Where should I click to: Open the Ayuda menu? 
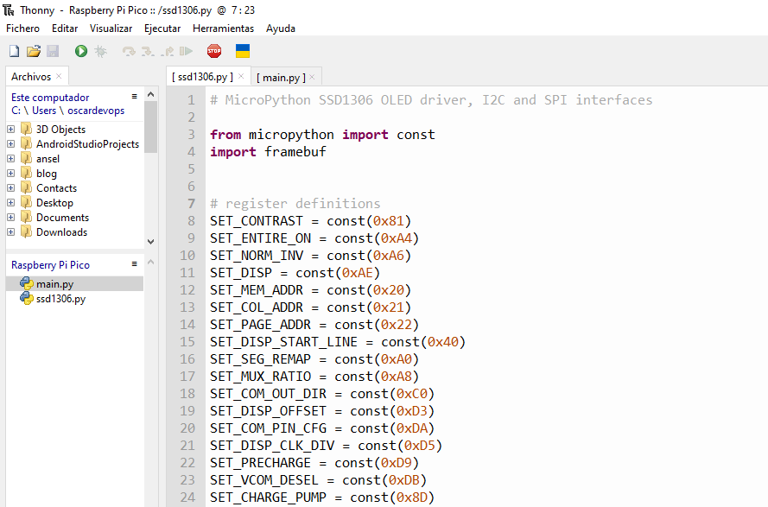(281, 29)
